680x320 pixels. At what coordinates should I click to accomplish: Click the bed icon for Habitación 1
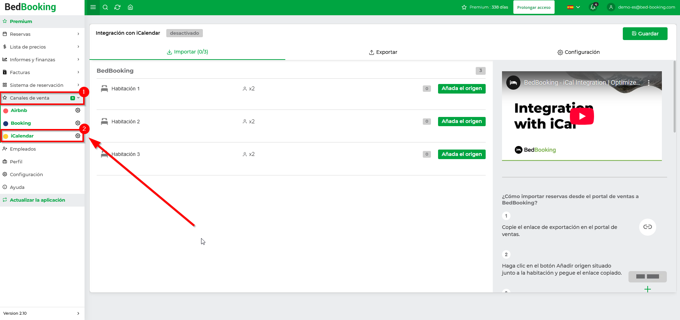tap(104, 89)
